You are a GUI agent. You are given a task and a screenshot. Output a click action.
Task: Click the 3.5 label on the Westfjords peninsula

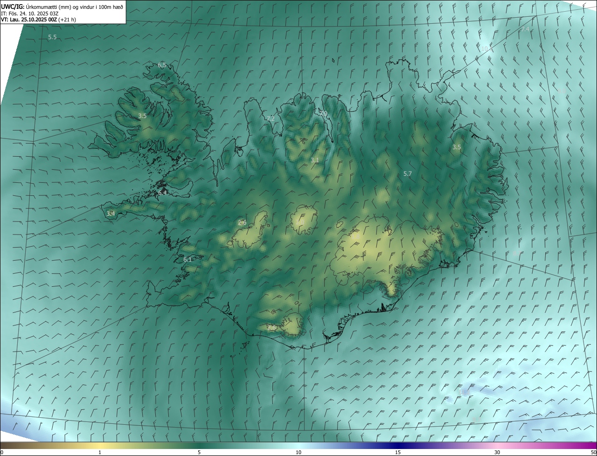[142, 116]
